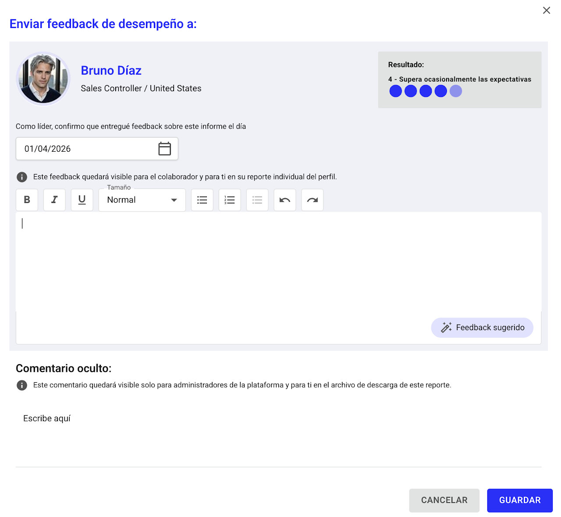The width and height of the screenshot is (561, 517).
Task: Click the Feedback sugerido button
Action: (482, 328)
